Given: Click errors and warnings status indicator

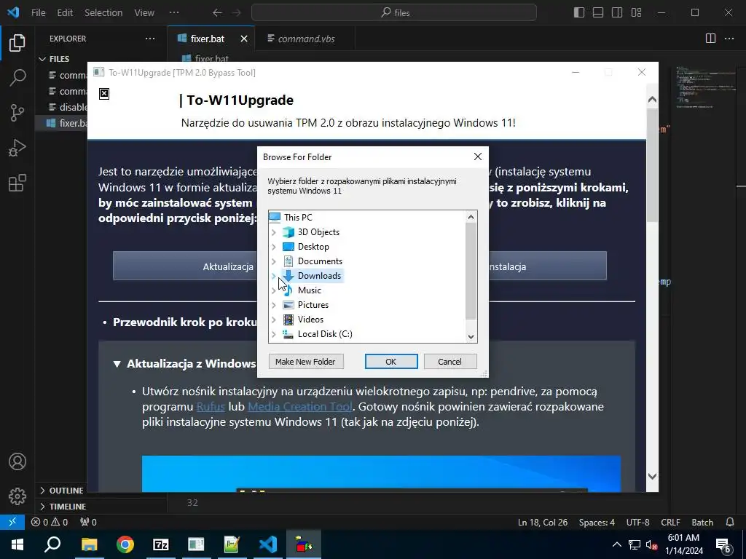Looking at the screenshot, I should pos(50,522).
